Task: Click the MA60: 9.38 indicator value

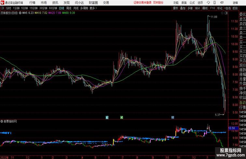Action: pos(69,13)
